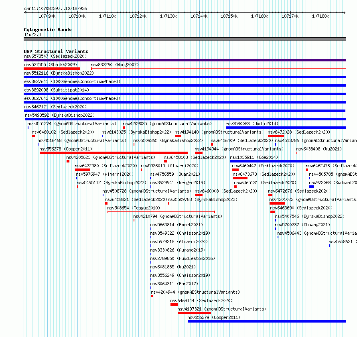Click nsv4205623 gnomAD variant label

click(x=111, y=157)
